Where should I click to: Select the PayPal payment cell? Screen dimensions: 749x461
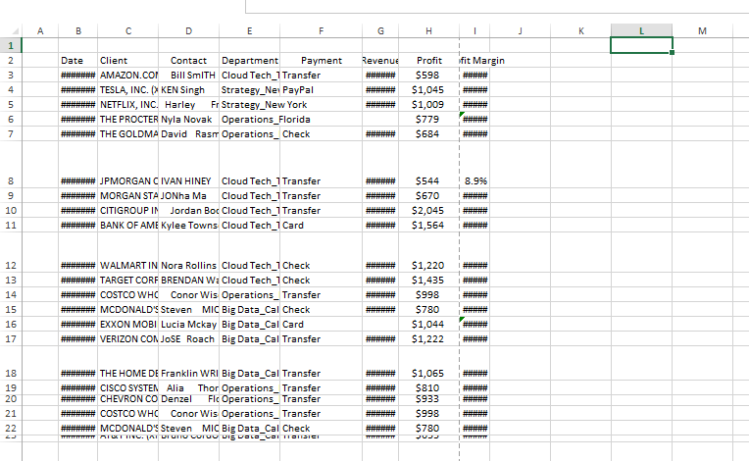tap(321, 90)
